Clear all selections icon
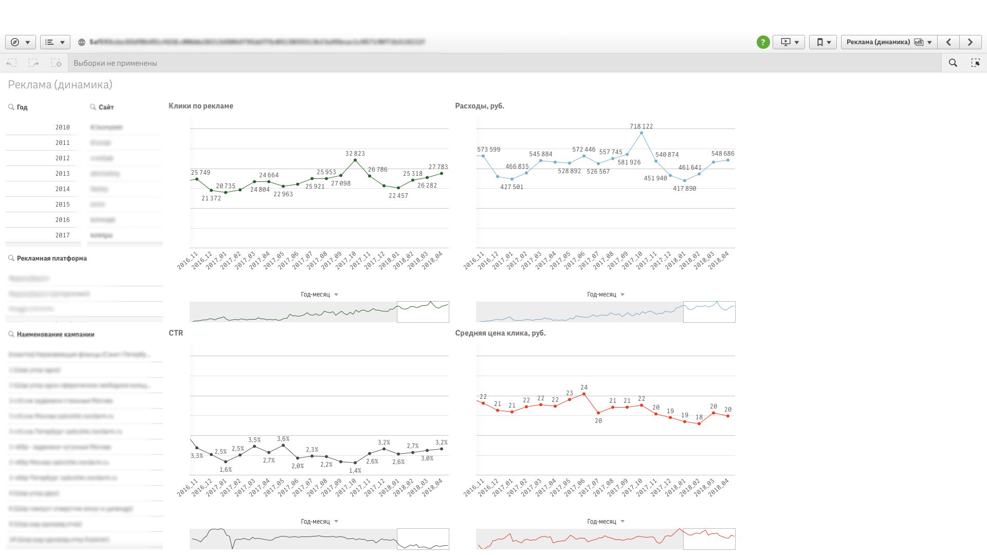The image size is (987, 555). 56,63
